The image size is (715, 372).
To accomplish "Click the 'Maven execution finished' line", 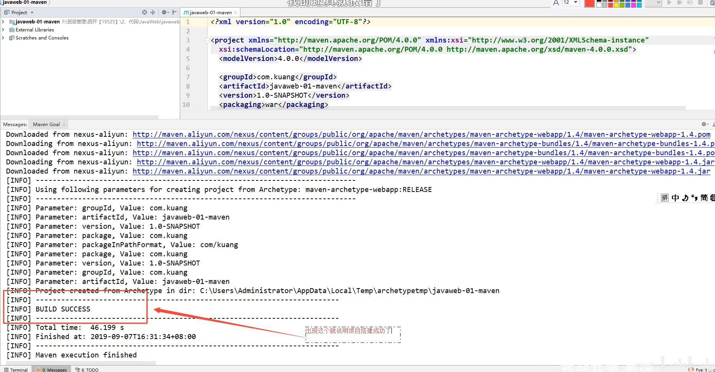I will (71, 355).
